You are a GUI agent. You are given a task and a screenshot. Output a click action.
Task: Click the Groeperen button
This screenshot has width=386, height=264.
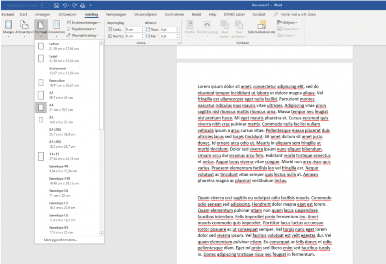pos(290,29)
